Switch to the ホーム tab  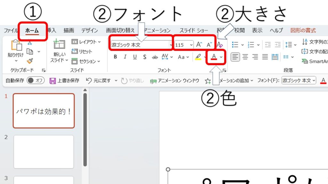pyautogui.click(x=32, y=30)
